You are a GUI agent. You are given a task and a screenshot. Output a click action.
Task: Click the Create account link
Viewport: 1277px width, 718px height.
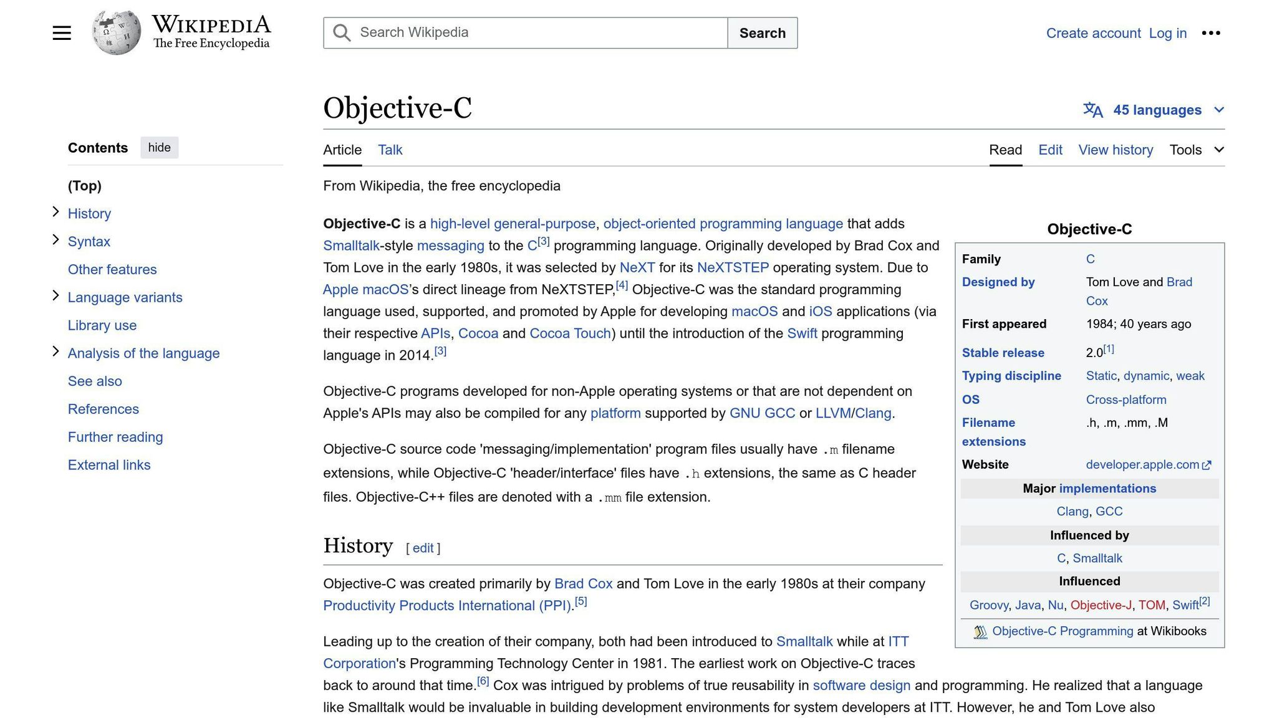click(x=1093, y=33)
